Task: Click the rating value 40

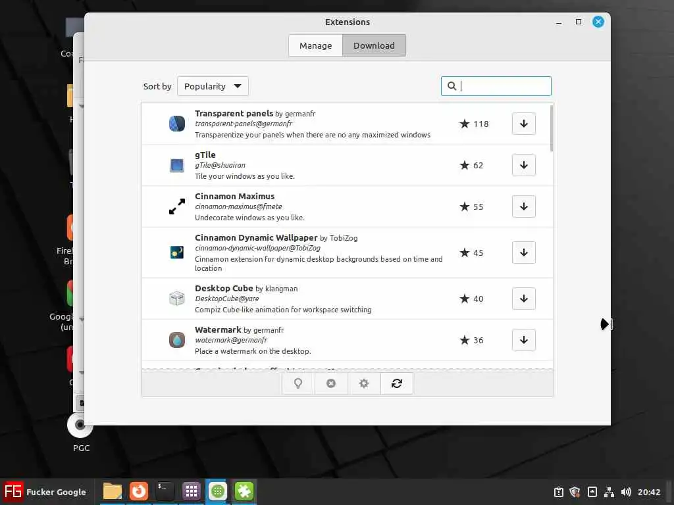Action: (478, 299)
